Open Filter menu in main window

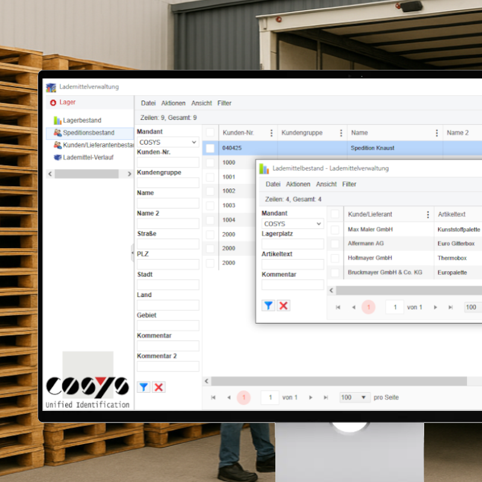tap(224, 103)
